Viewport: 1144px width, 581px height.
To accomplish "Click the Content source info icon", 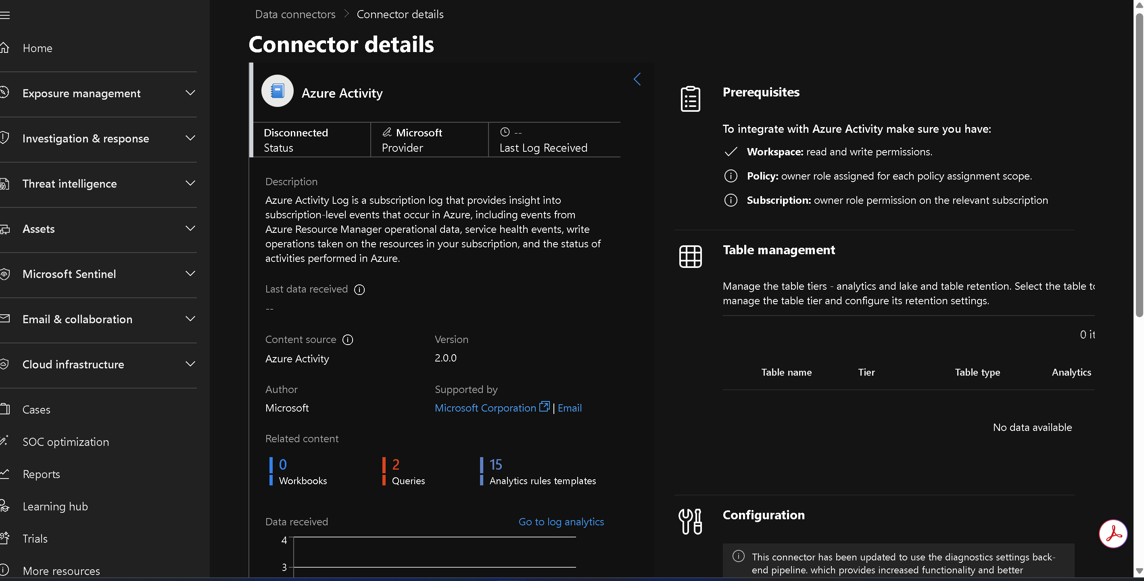I will (x=348, y=340).
